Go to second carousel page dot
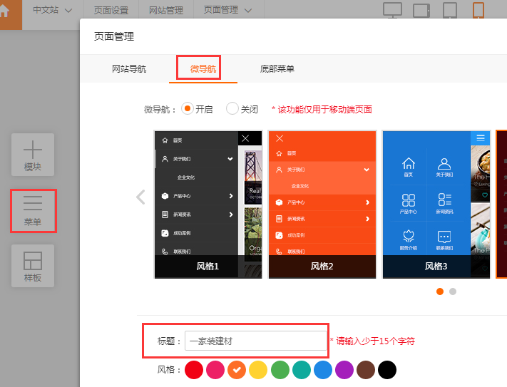The image size is (507, 387). pyautogui.click(x=453, y=291)
